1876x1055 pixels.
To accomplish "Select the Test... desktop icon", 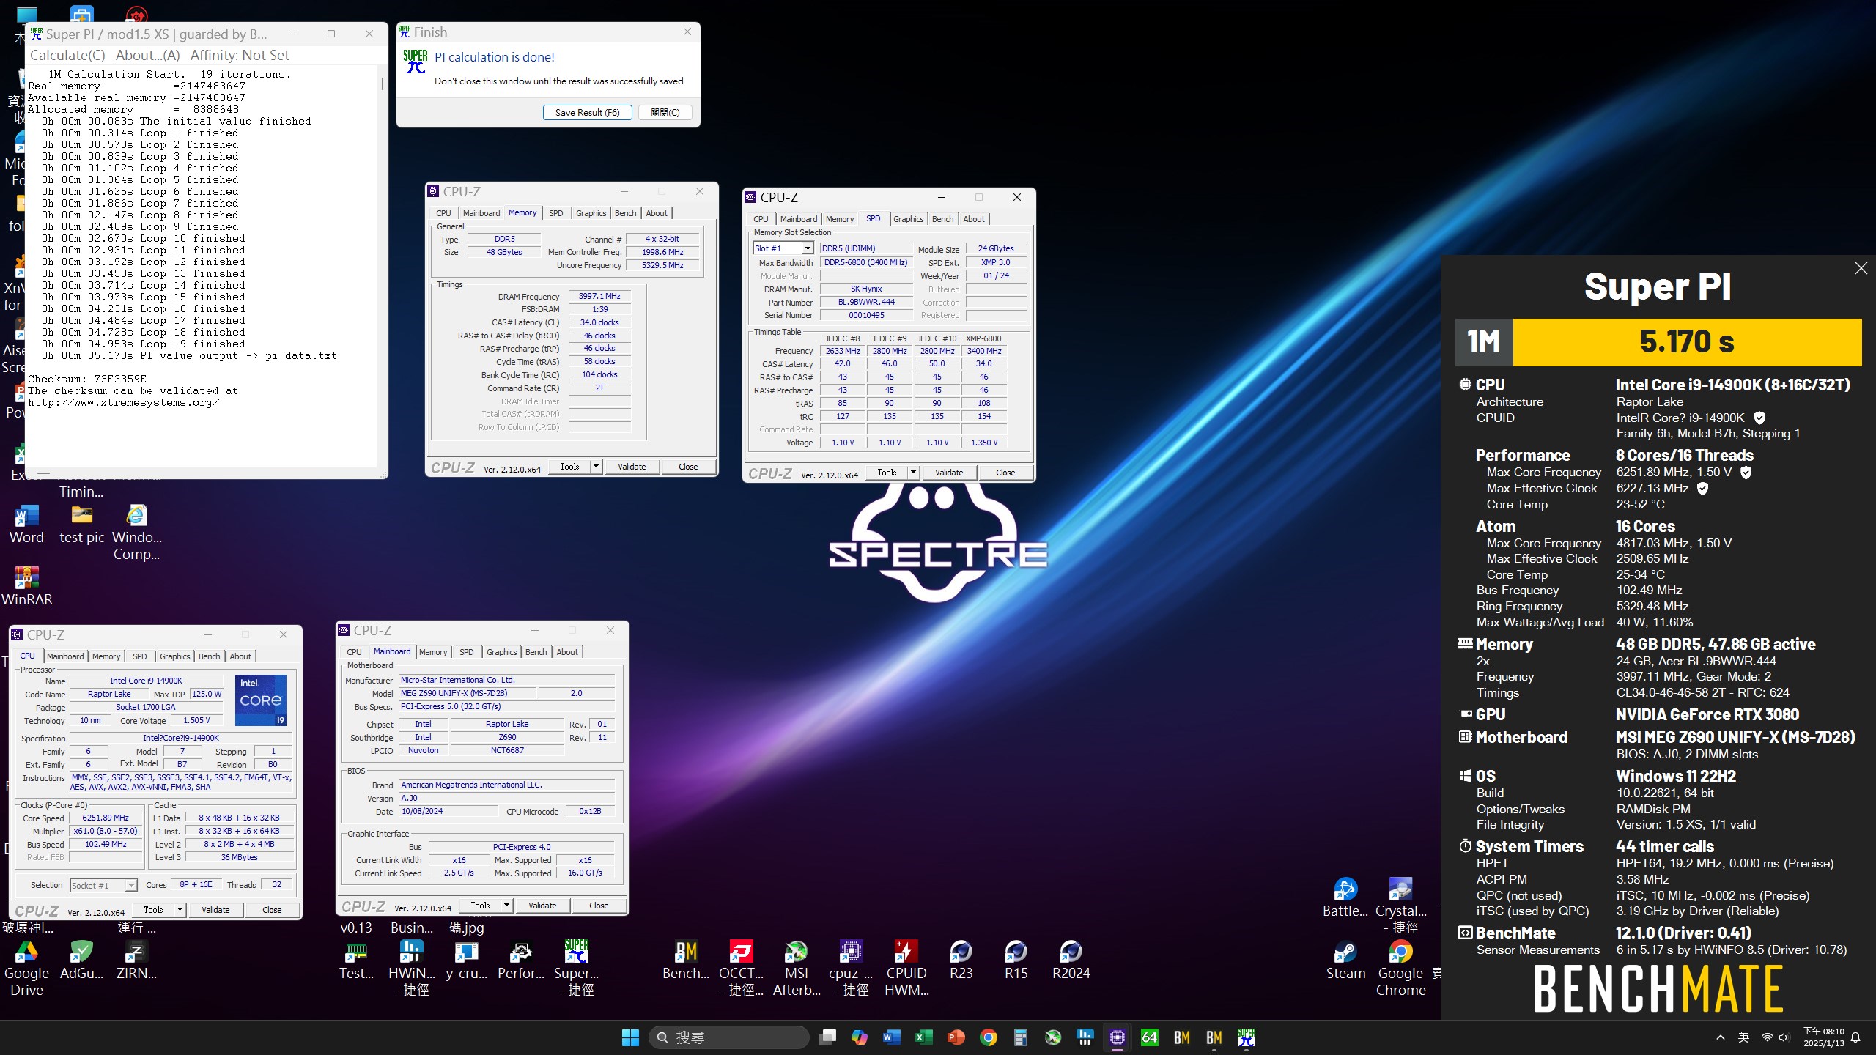I will pos(356,960).
